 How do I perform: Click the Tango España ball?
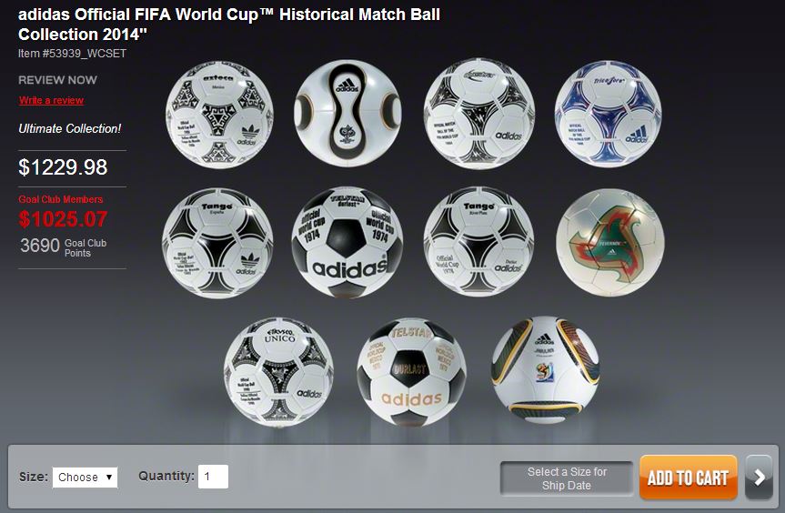(x=217, y=243)
